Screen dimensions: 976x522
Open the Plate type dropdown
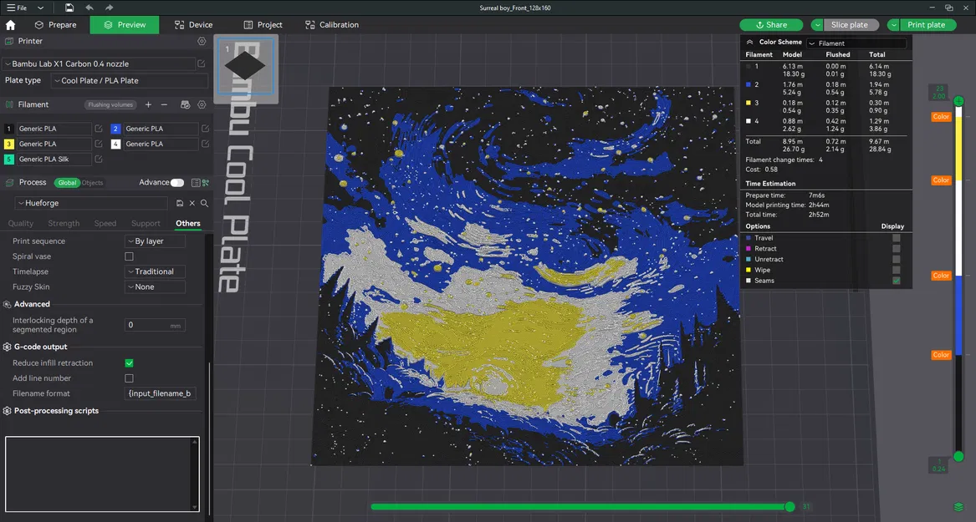(129, 80)
